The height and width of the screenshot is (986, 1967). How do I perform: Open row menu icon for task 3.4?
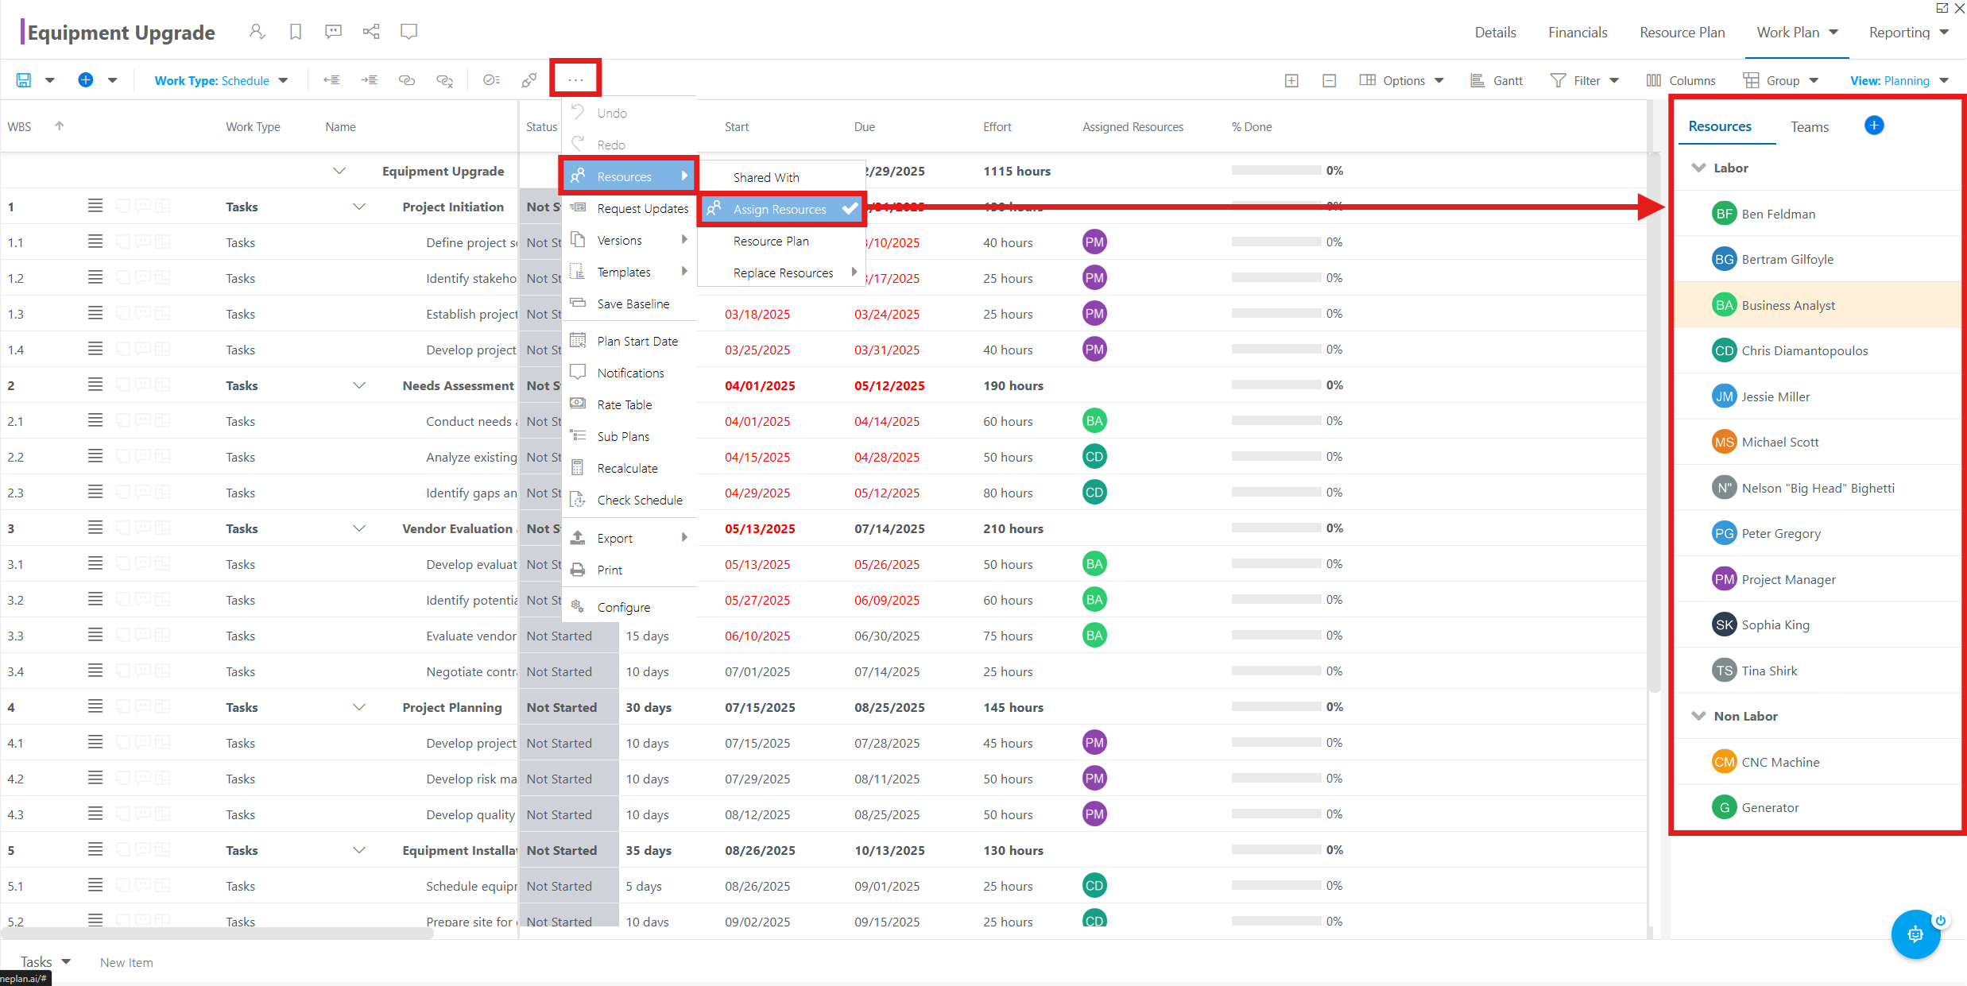[95, 671]
